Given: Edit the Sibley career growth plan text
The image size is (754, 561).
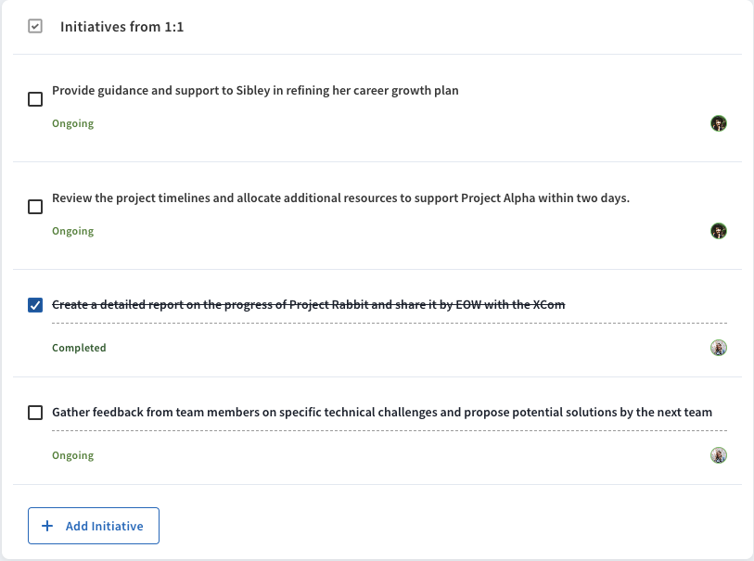Looking at the screenshot, I should pyautogui.click(x=255, y=90).
